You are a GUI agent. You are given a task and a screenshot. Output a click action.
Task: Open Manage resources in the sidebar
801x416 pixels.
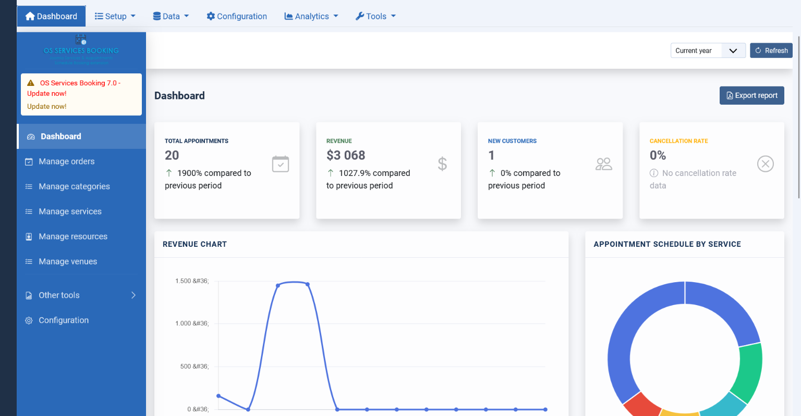[x=81, y=236]
